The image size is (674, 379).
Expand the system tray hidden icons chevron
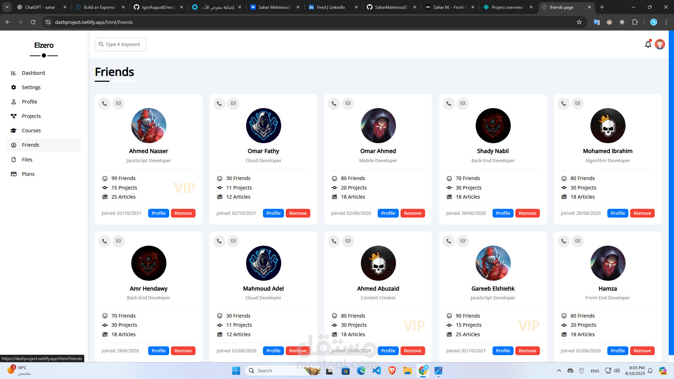coord(559,371)
